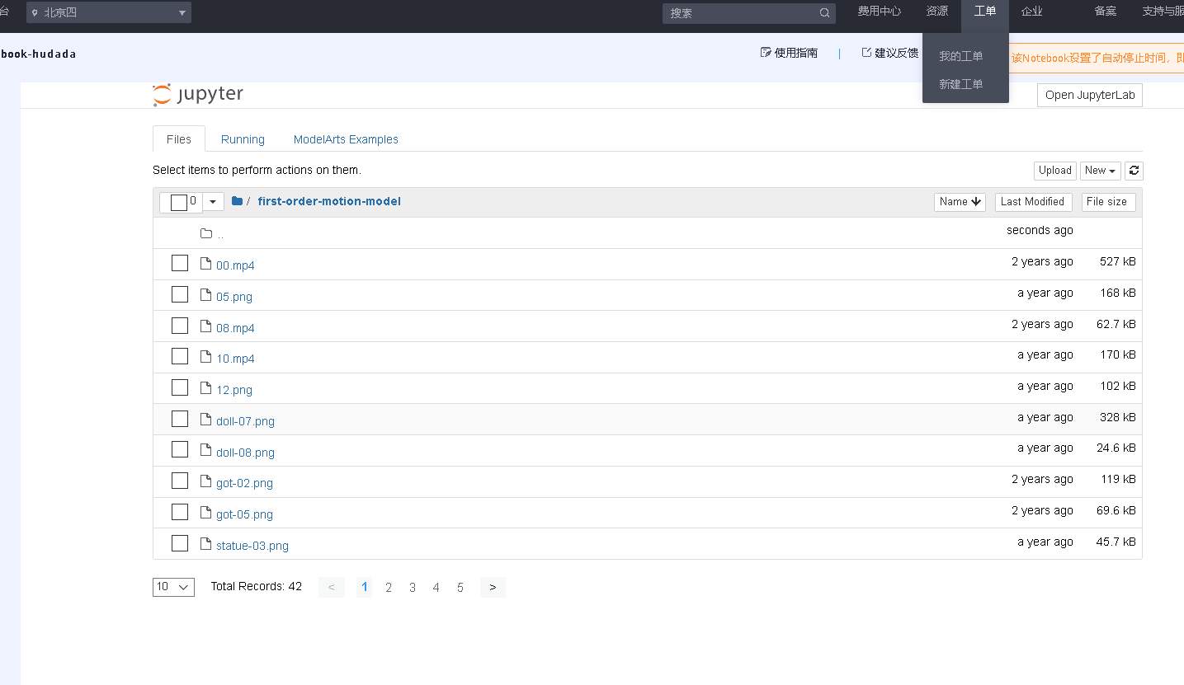Viewport: 1184px width, 685px height.
Task: Click the file icon next to 12.png
Action: [x=206, y=388]
